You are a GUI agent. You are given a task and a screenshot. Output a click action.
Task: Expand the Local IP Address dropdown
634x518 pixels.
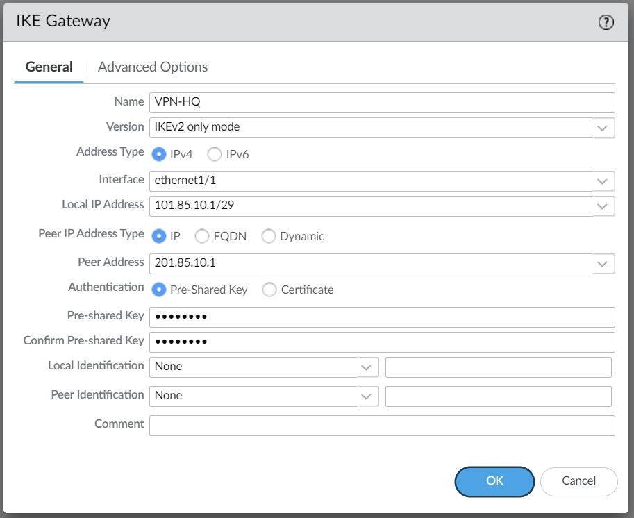(x=603, y=207)
